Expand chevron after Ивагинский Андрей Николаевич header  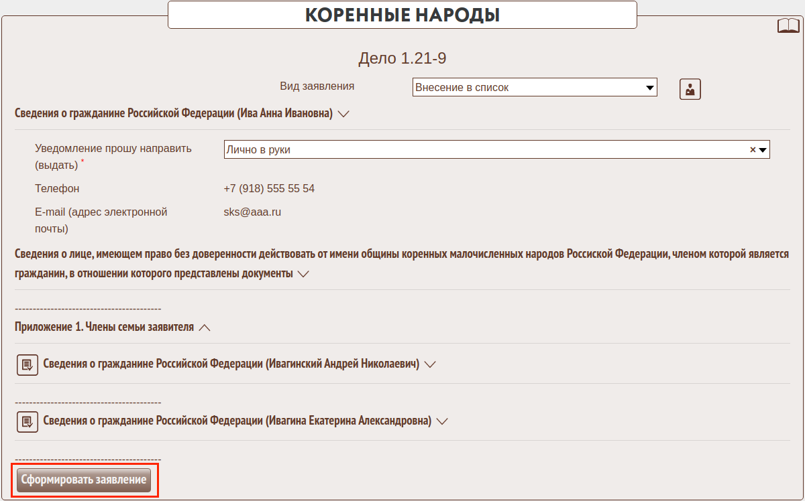point(430,364)
